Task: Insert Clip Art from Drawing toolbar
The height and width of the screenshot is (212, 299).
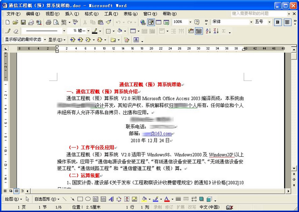Action: 127,199
